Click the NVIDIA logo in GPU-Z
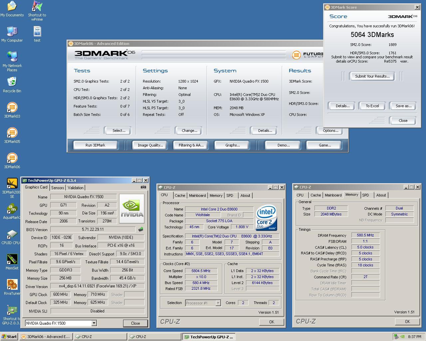The width and height of the screenshot is (426, 341). [132, 208]
